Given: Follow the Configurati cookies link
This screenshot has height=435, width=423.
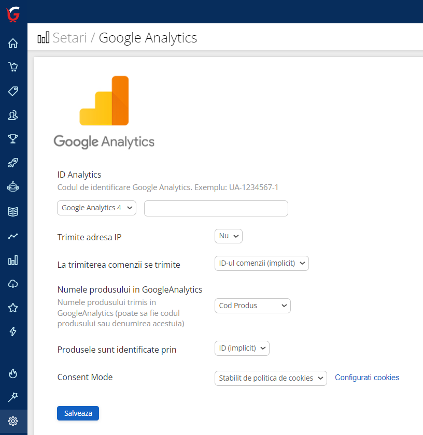Looking at the screenshot, I should pyautogui.click(x=367, y=378).
